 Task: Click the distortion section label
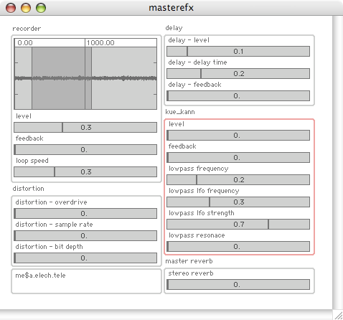point(28,189)
